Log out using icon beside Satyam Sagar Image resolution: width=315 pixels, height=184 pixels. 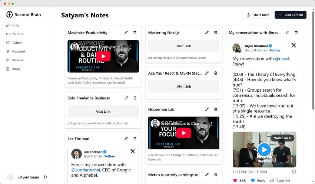tap(46, 177)
